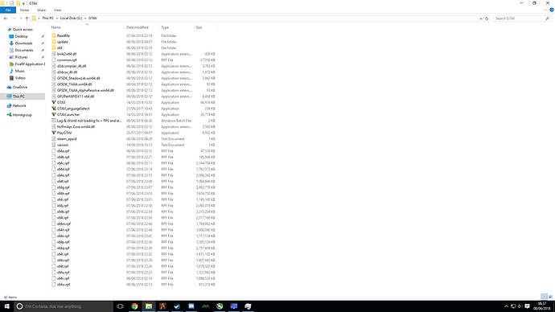Screen dimensions: 555x312
Task: Expand the ribbon chevron
Action: click(545, 10)
